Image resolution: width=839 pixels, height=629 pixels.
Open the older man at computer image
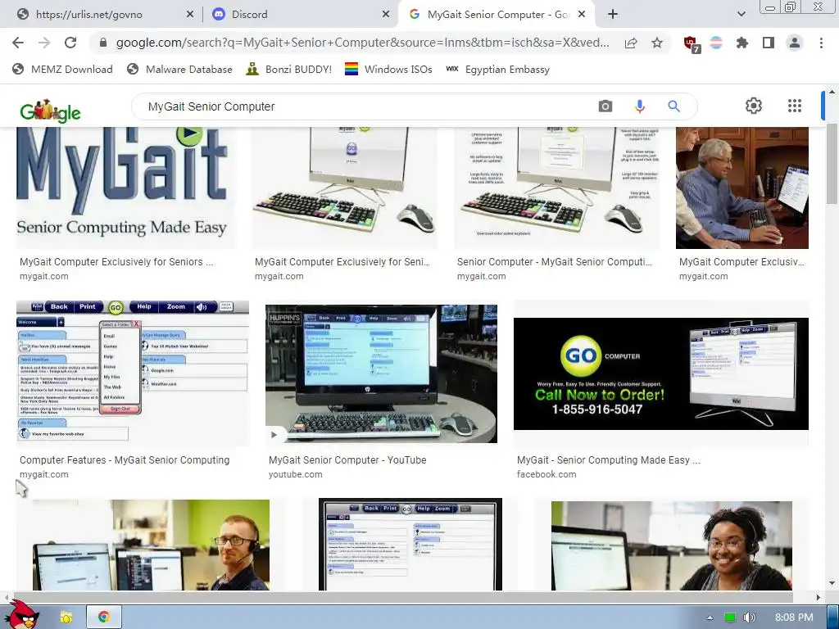(742, 188)
